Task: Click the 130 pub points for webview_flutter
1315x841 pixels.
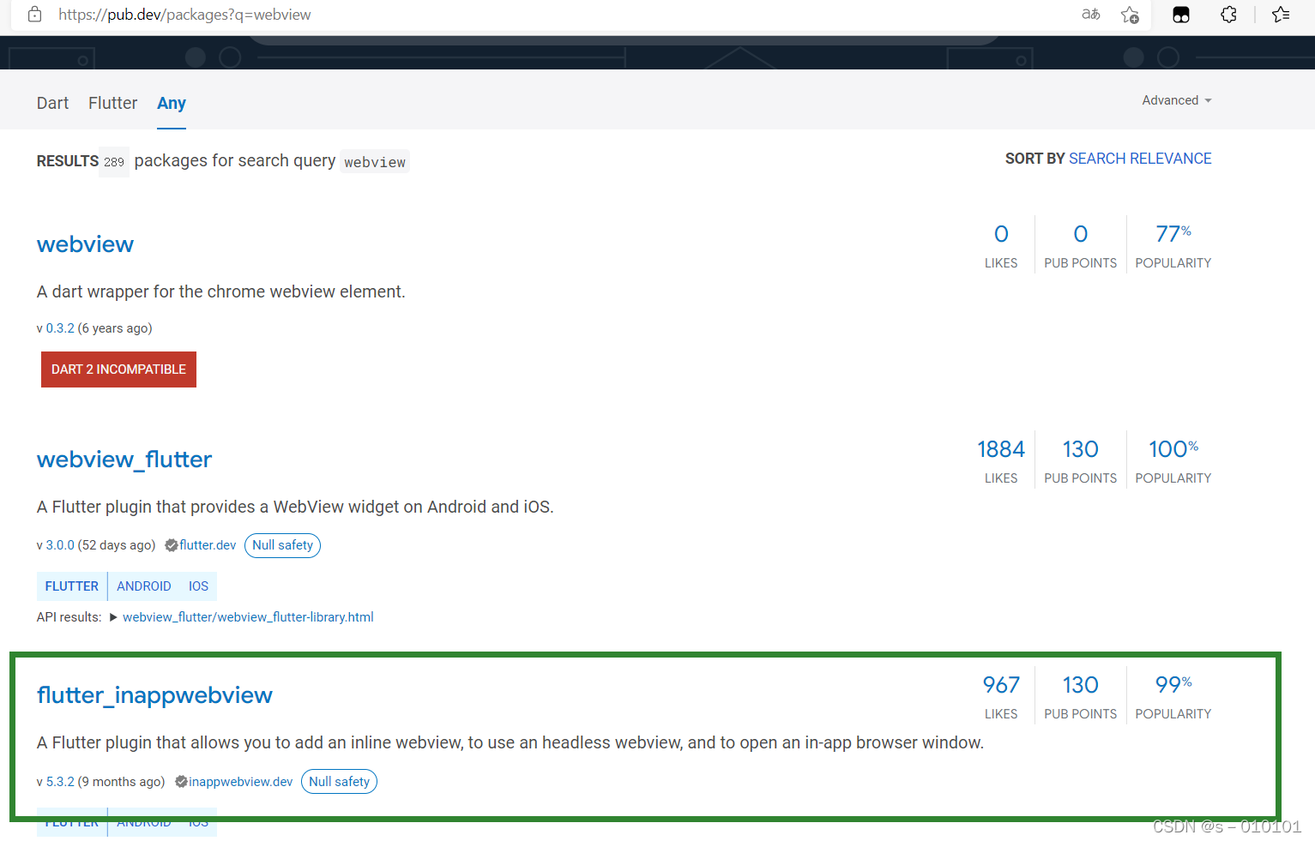Action: pyautogui.click(x=1080, y=449)
